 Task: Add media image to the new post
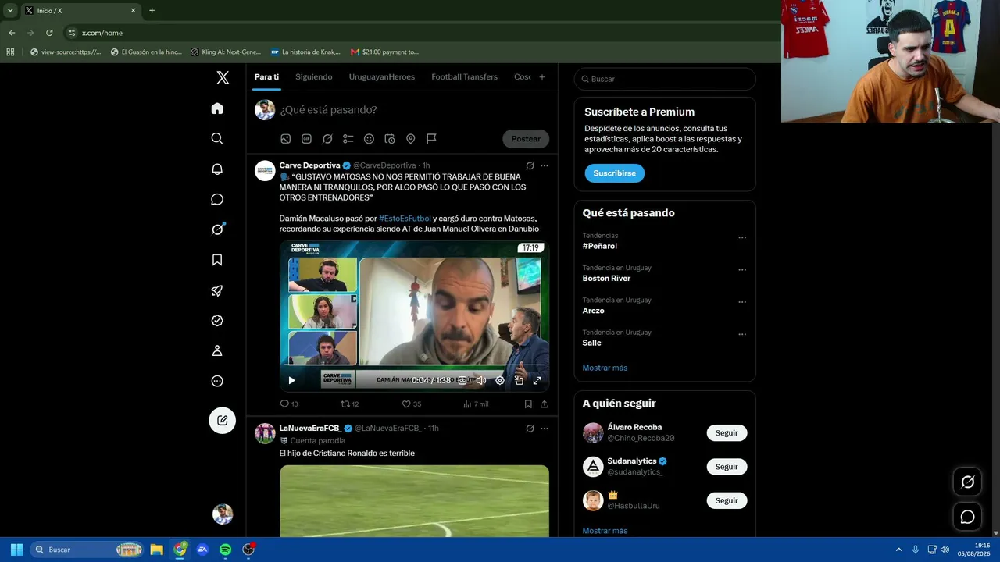click(x=286, y=139)
